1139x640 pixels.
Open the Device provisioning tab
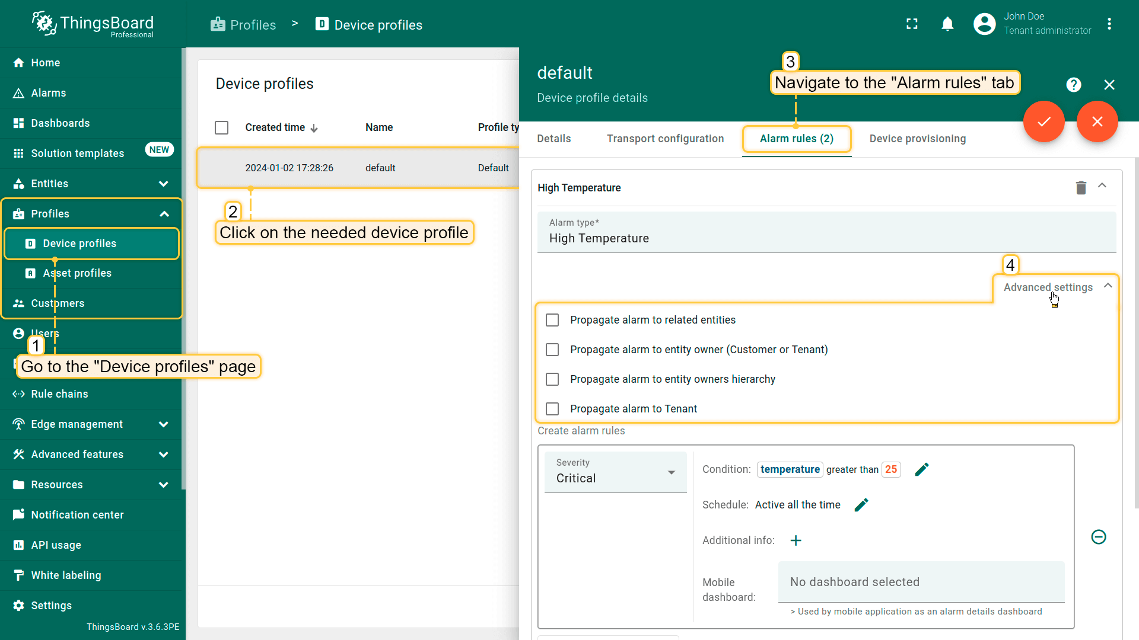pos(917,139)
